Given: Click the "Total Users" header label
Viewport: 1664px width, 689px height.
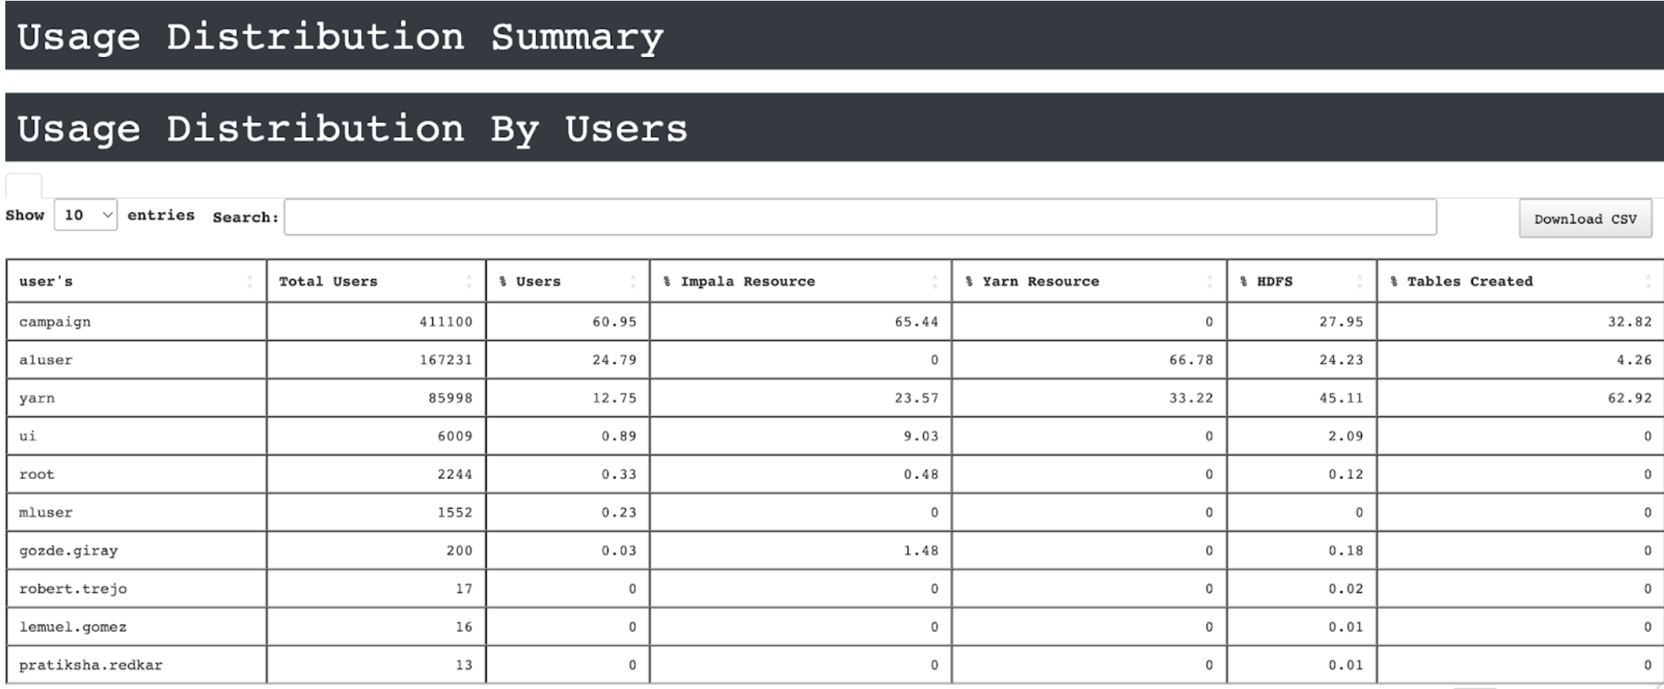Looking at the screenshot, I should tap(328, 281).
